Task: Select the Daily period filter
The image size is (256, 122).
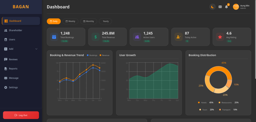Action: coord(54,21)
